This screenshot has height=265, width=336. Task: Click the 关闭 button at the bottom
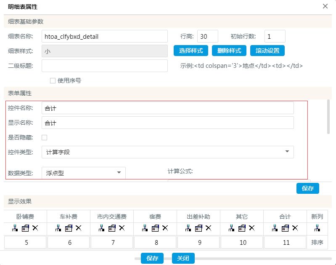[x=183, y=258]
